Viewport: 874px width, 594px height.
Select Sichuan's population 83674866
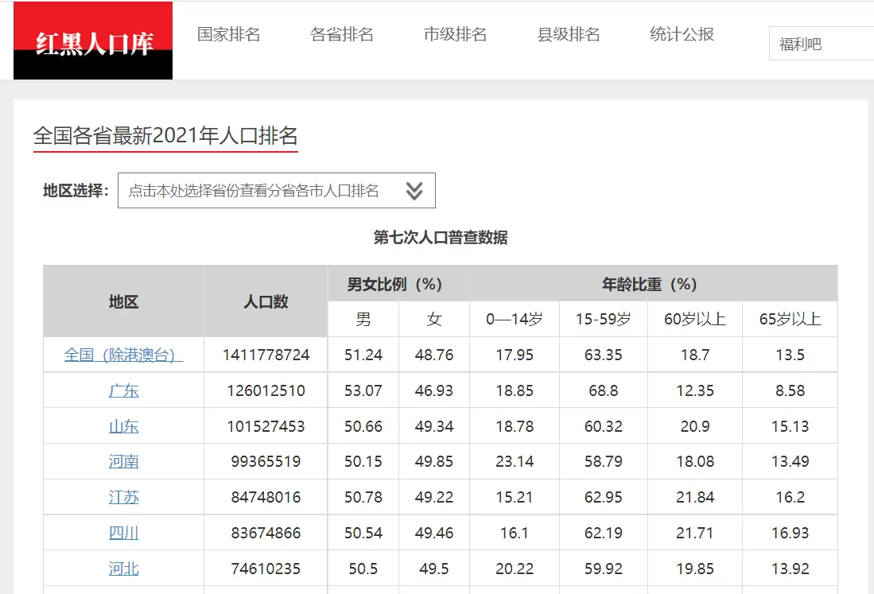[x=266, y=533]
